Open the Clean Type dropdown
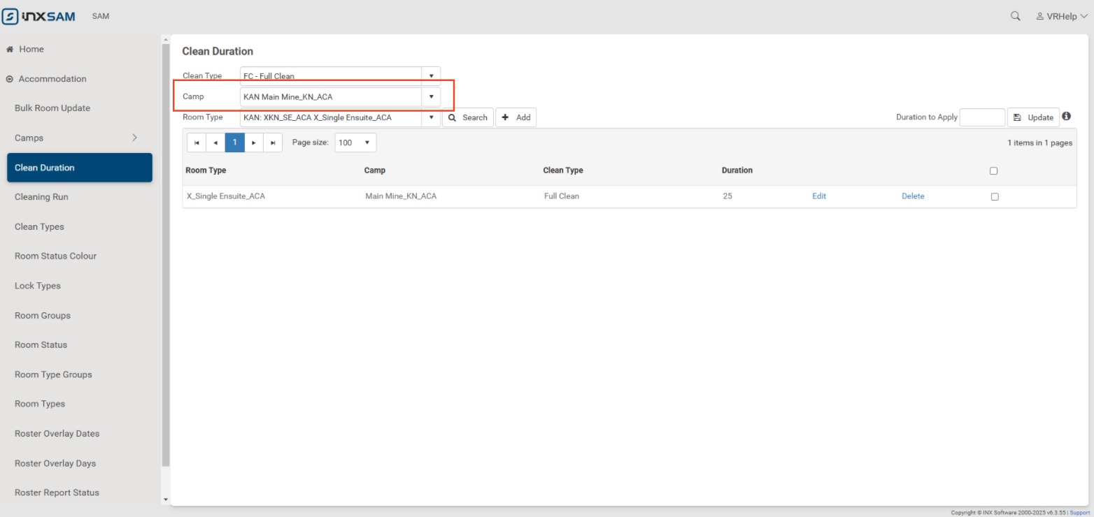This screenshot has height=517, width=1094. [x=431, y=75]
